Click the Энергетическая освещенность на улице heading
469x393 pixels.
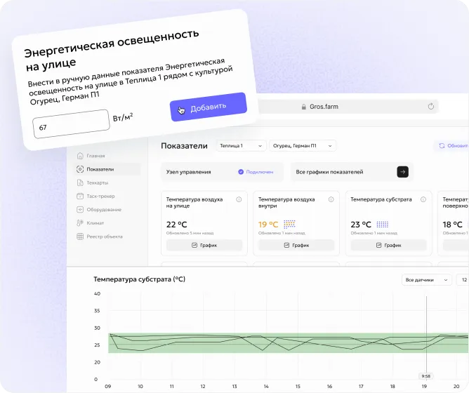click(111, 51)
